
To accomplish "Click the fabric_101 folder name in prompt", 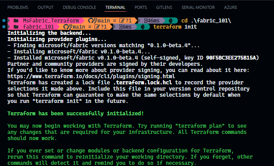I will (x=38, y=27).
